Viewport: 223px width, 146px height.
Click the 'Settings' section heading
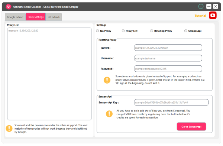(101, 25)
